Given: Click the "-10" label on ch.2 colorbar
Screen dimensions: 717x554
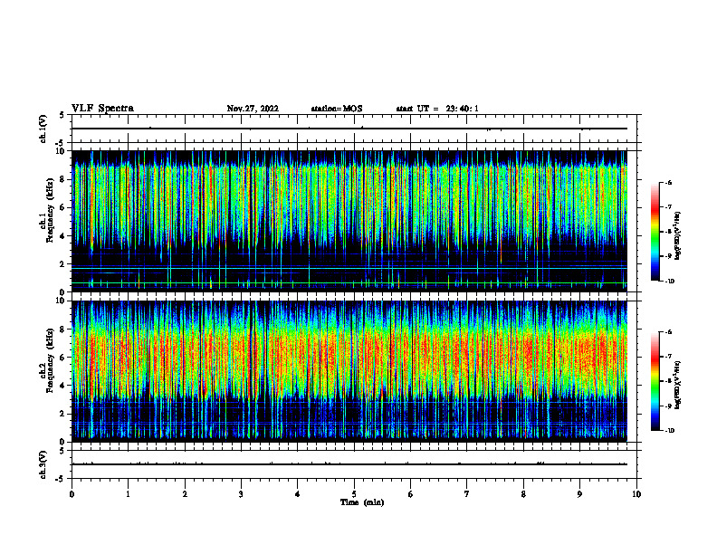Looking at the screenshot, I should pyautogui.click(x=670, y=431).
